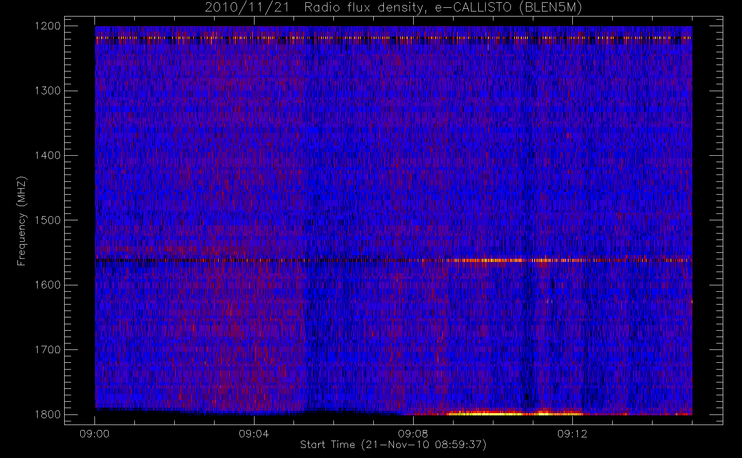
Task: Click the plot title '2010/11/21 Radio flux density, e-CALLISTO (BLEN5M)'
Action: coord(393,8)
